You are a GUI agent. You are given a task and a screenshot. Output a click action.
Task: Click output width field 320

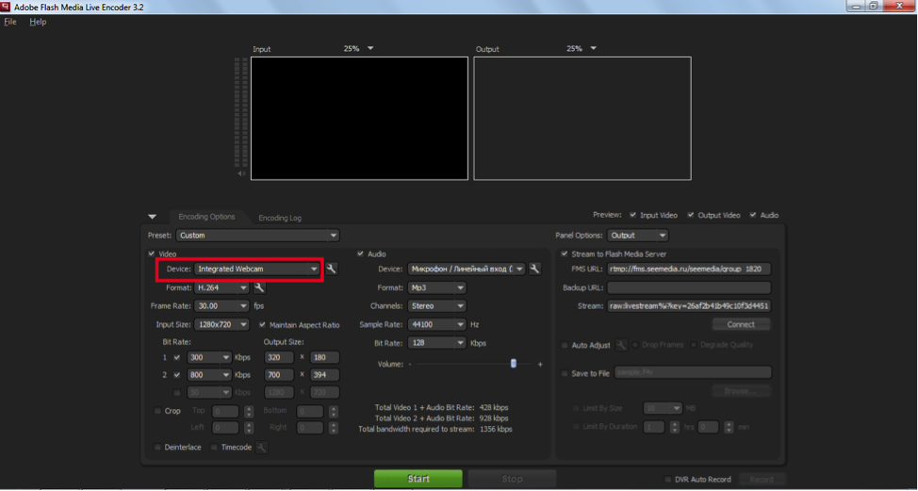coord(281,357)
